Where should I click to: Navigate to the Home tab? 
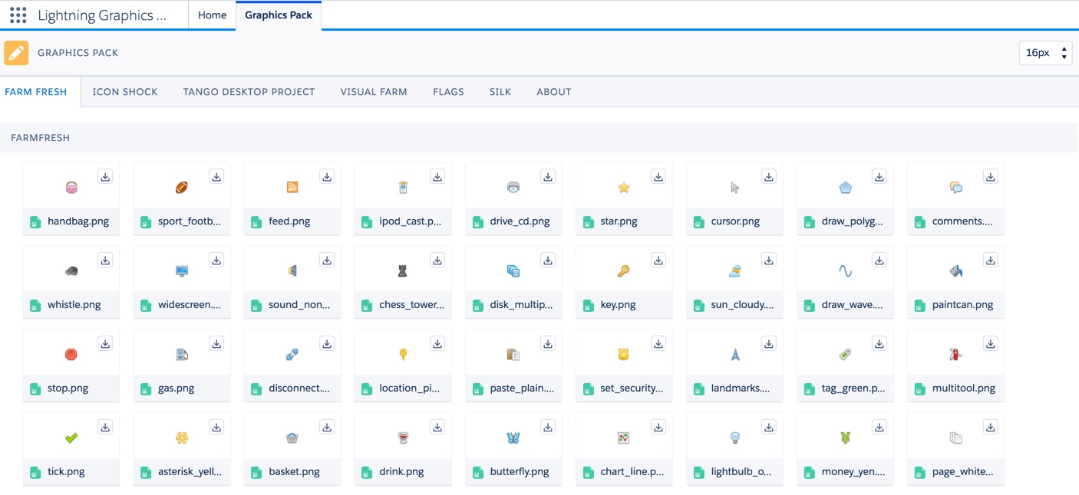(x=212, y=15)
